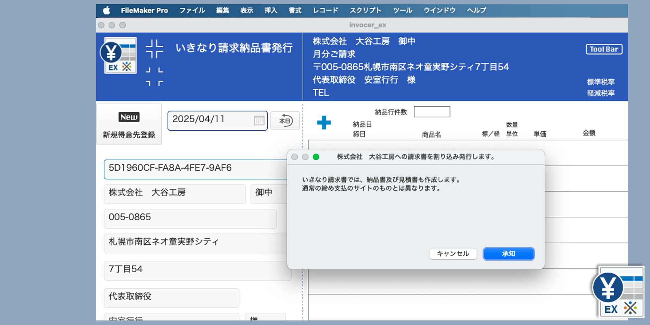650x325 pixels.
Task: Click the New 新規得意先登録 button
Action: click(129, 124)
